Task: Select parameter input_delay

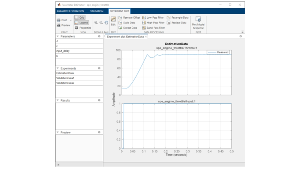Action: pos(79,51)
